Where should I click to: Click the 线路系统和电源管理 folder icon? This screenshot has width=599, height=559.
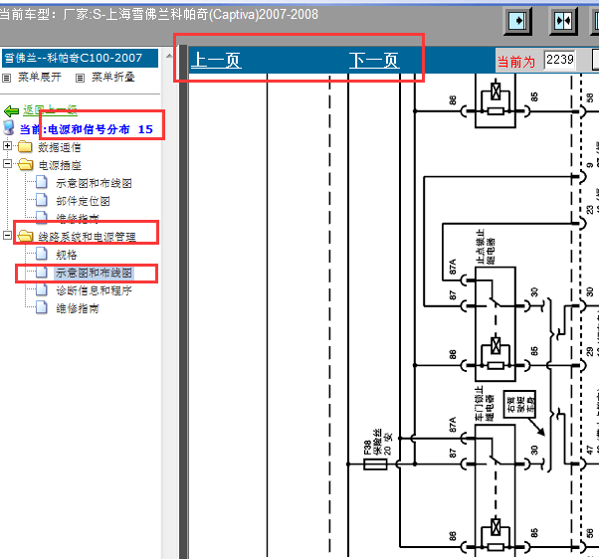coord(26,236)
